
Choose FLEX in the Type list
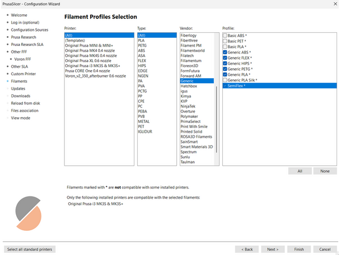tap(157, 61)
